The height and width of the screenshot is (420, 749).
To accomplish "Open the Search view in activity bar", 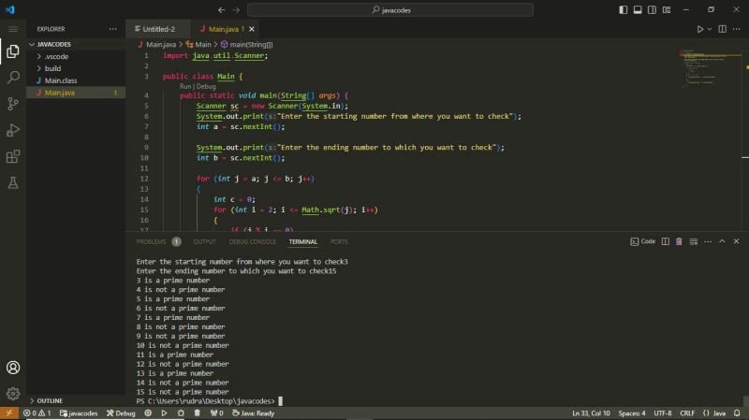I will coord(13,78).
